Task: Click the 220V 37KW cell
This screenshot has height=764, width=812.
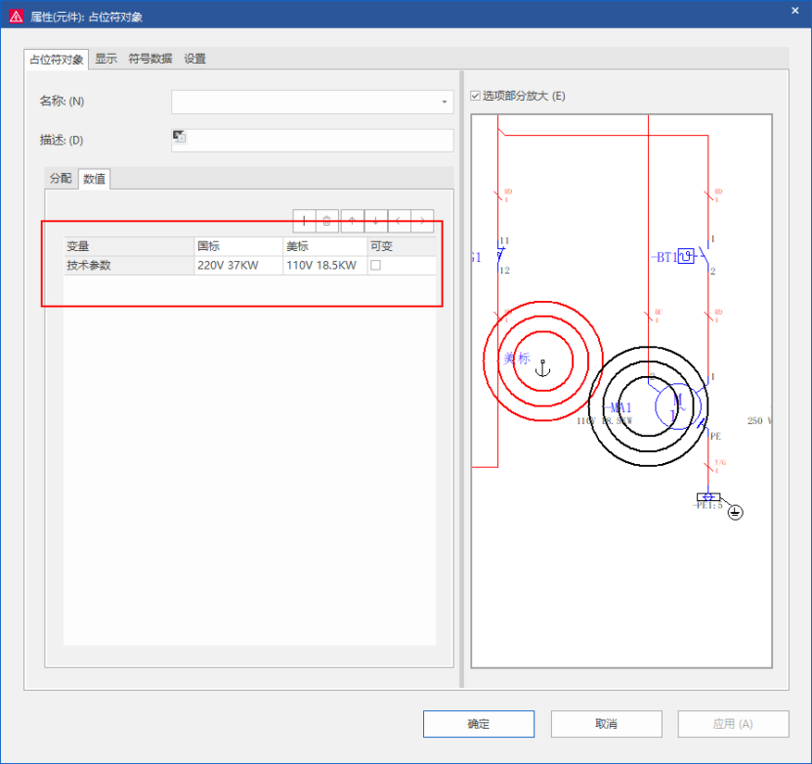Action: tap(238, 266)
